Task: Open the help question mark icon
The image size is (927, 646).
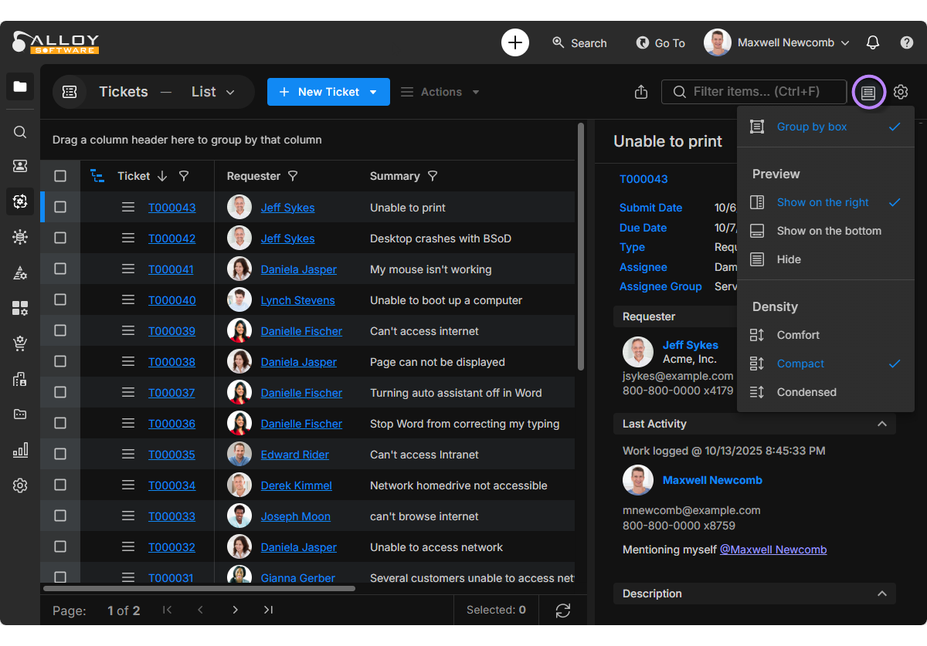Action: tap(907, 43)
